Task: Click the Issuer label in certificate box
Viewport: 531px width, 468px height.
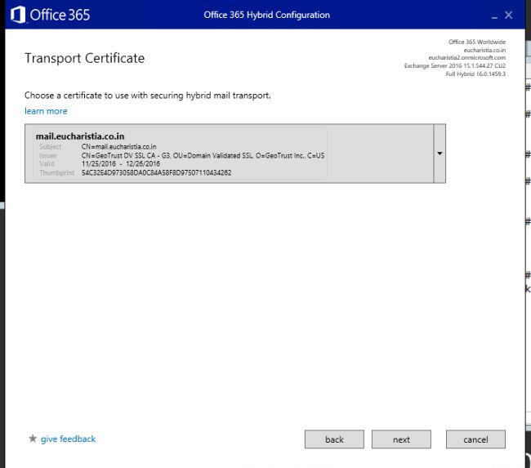Action: click(47, 155)
